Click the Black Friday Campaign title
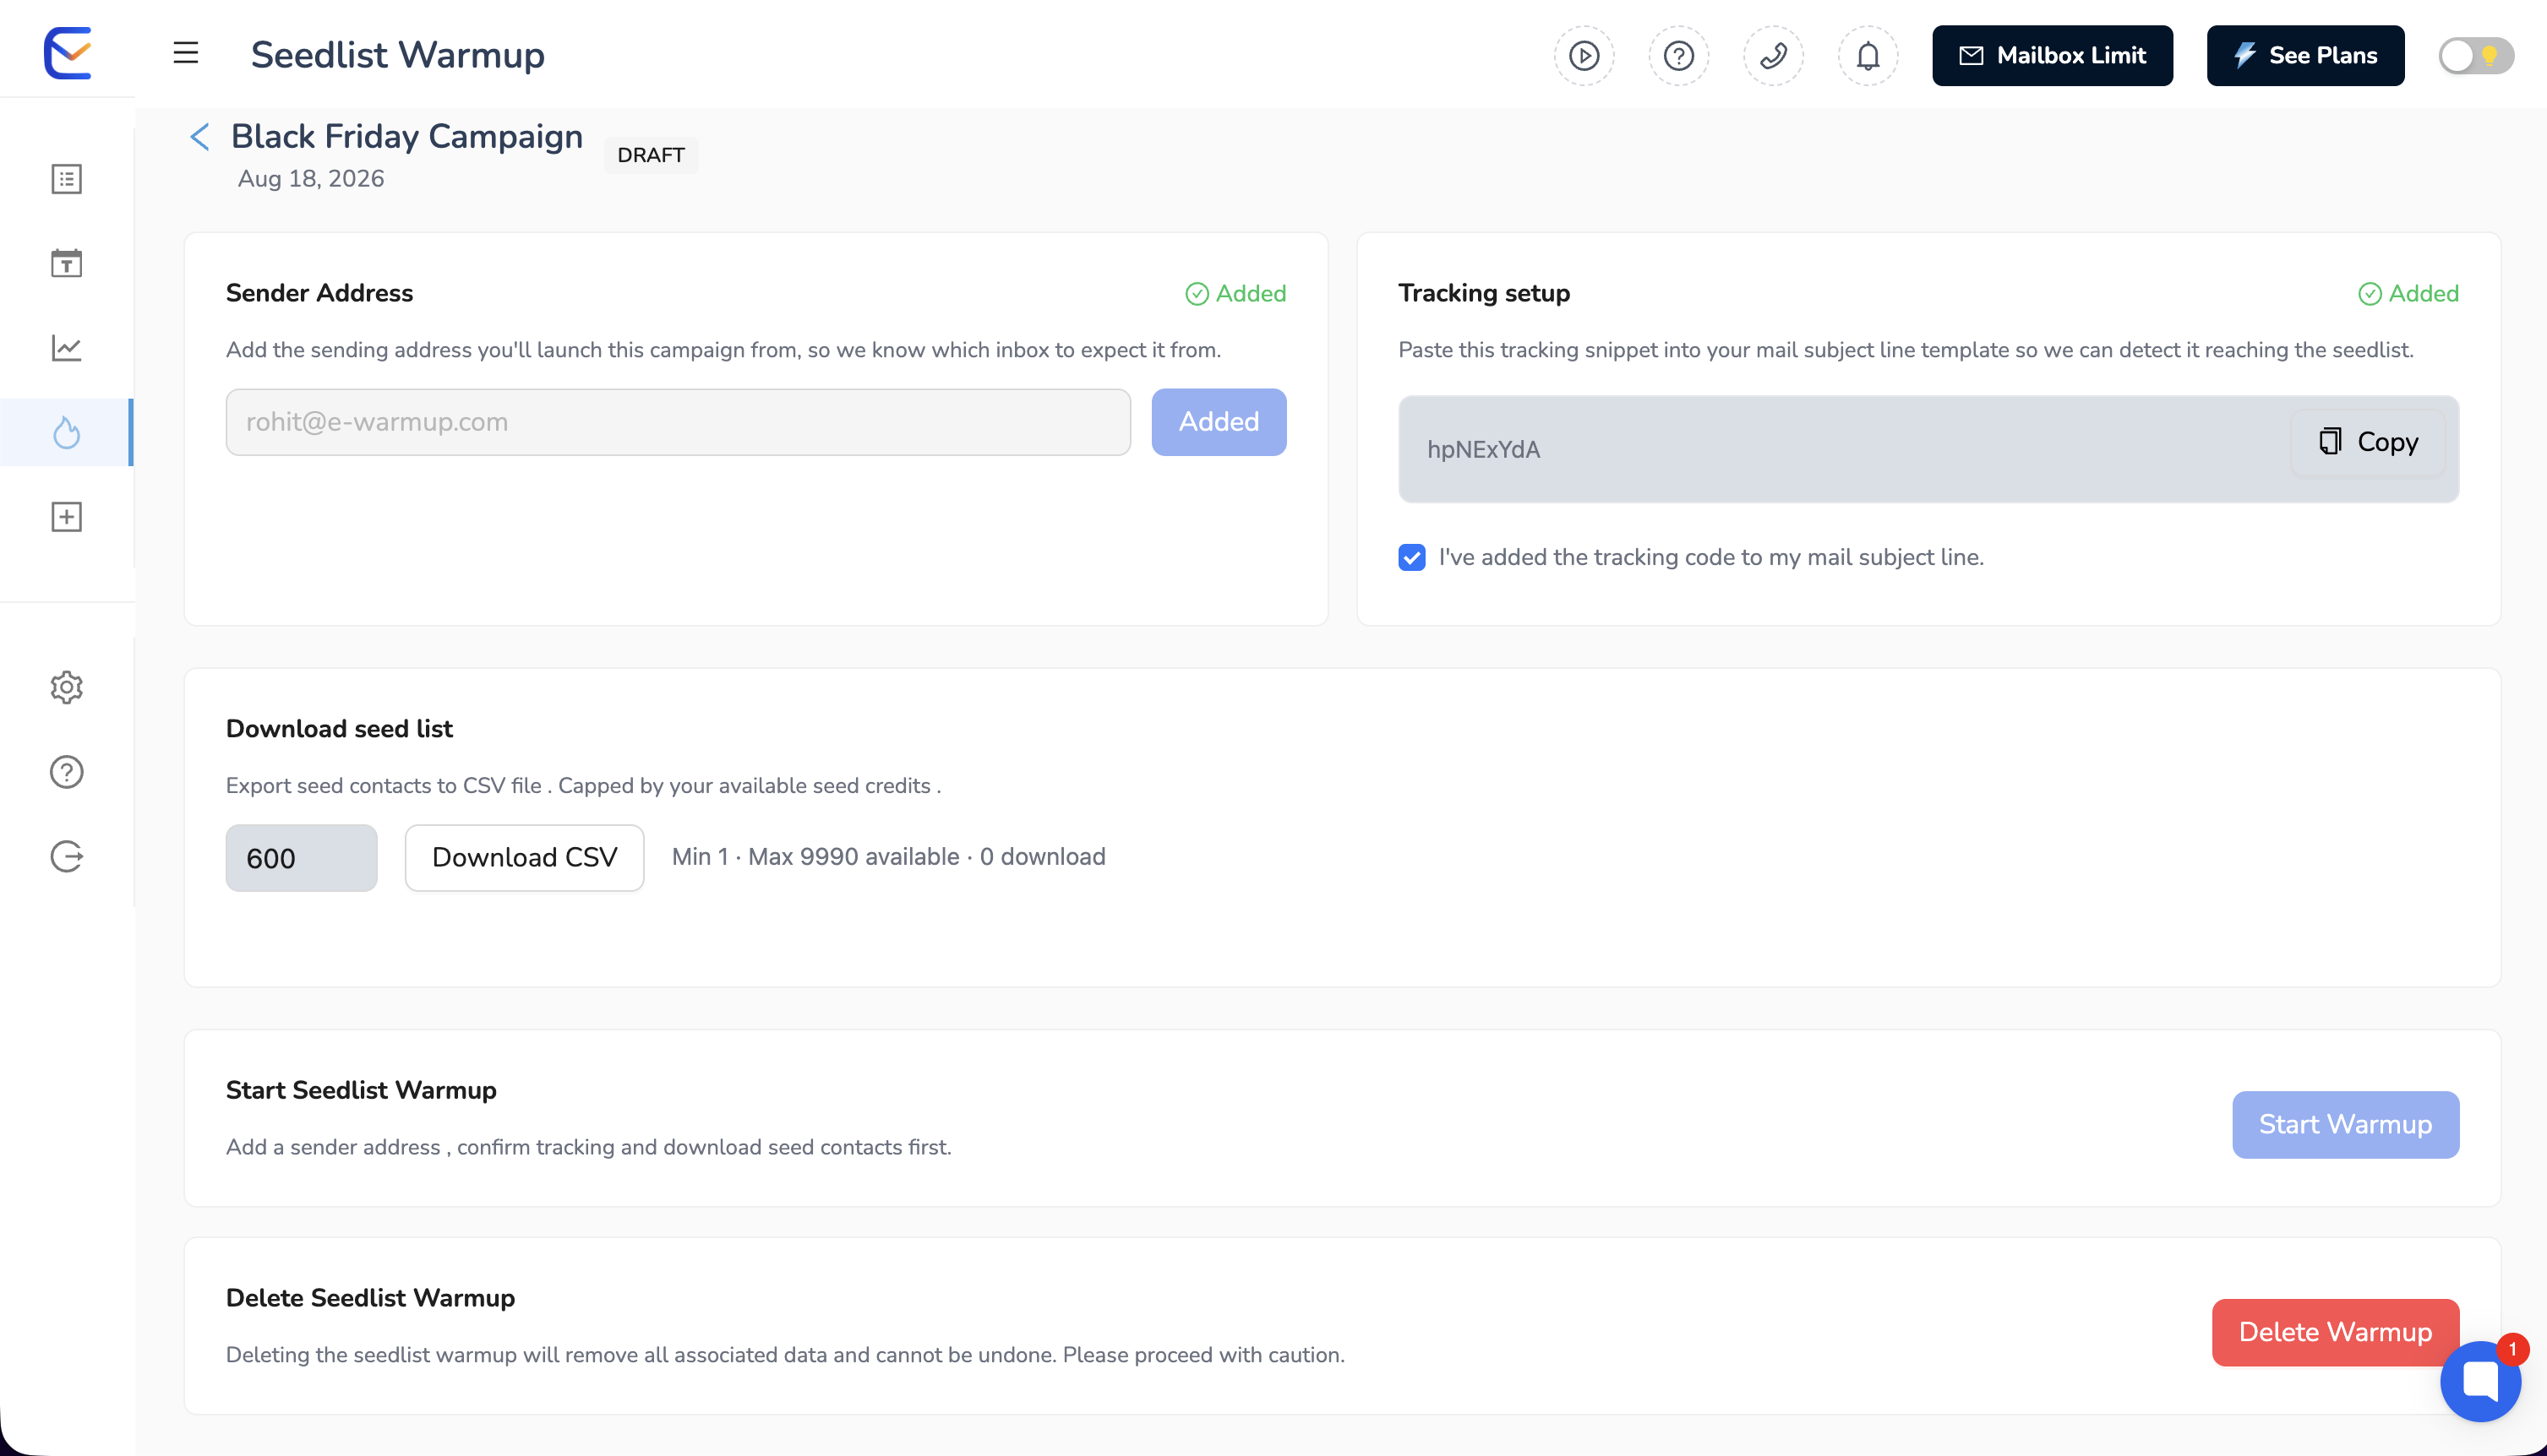Screen dimensions: 2547x1456 407,136
